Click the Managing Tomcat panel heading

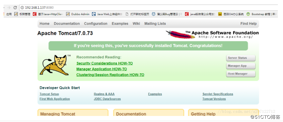pos(58,114)
